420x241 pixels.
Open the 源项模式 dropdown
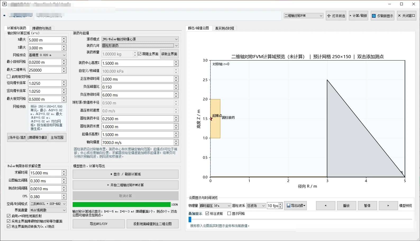tap(140, 39)
